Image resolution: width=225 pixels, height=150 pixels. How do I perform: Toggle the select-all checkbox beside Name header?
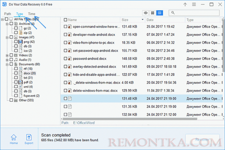65,20
